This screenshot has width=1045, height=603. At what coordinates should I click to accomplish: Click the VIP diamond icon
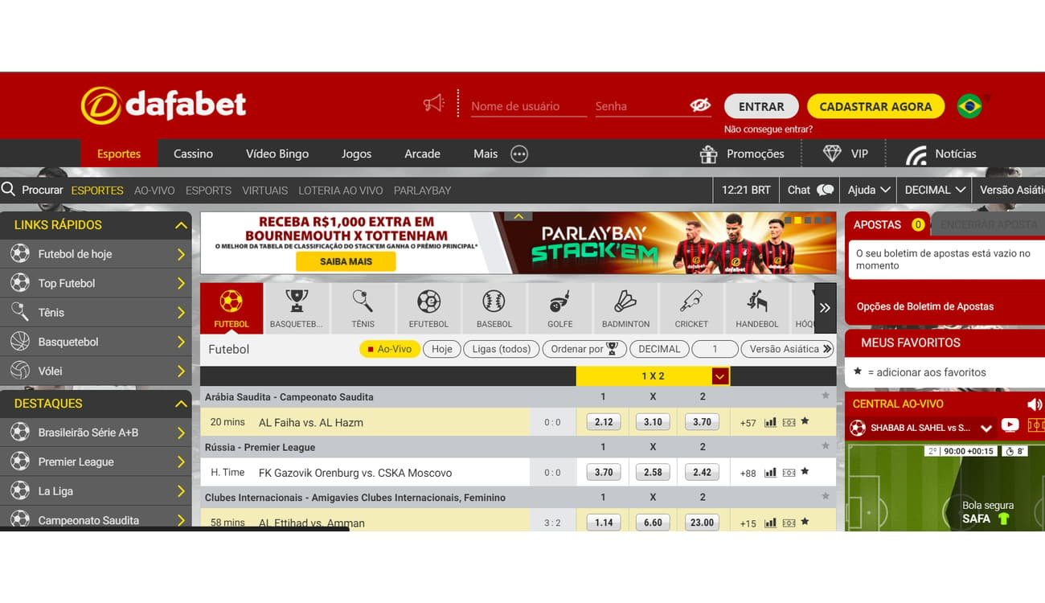coord(832,153)
